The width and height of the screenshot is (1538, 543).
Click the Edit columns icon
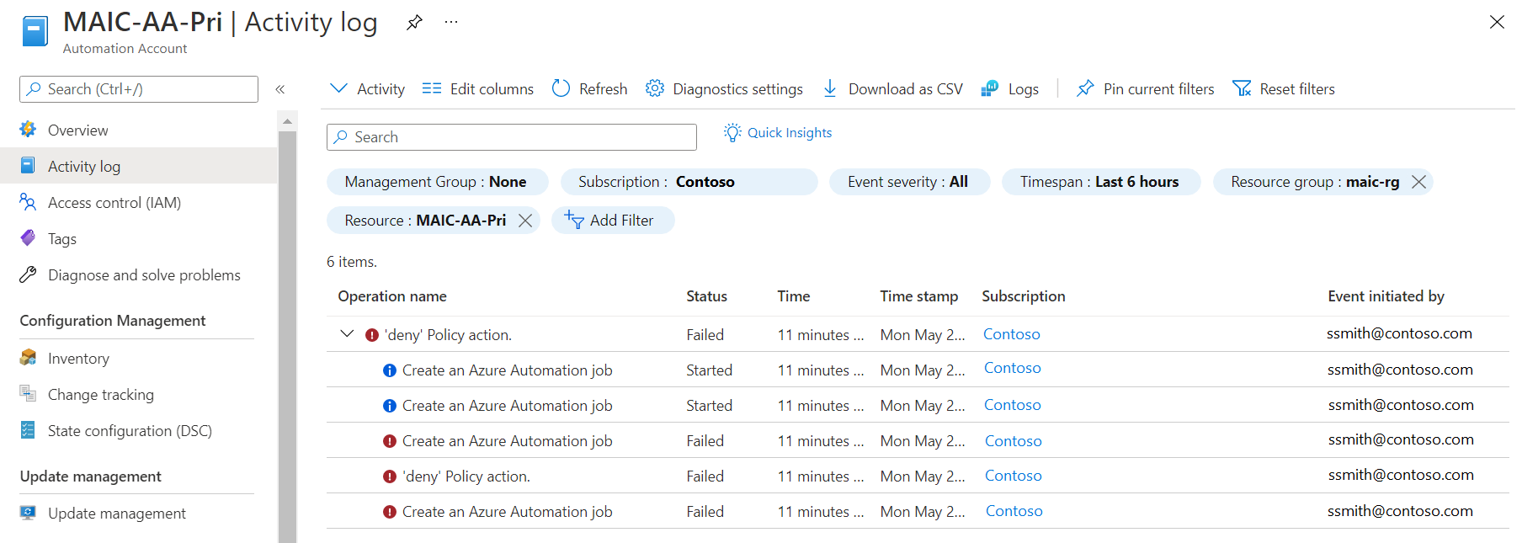pyautogui.click(x=432, y=88)
